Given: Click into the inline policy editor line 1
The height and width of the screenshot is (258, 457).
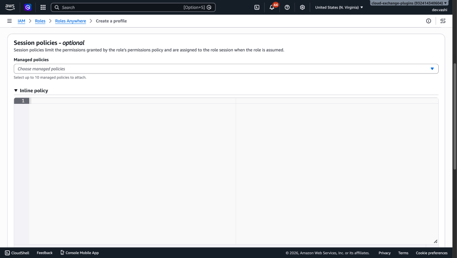Looking at the screenshot, I should [x=234, y=101].
